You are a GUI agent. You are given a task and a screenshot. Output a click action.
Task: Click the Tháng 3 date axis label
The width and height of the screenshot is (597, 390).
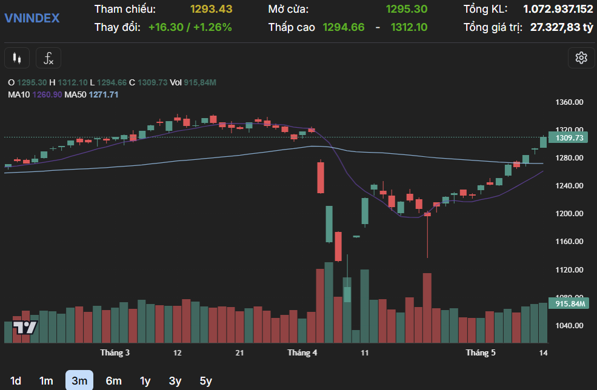click(115, 352)
